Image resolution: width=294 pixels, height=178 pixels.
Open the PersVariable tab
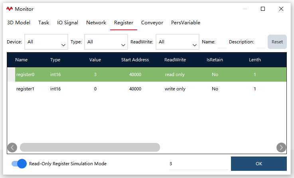click(185, 23)
